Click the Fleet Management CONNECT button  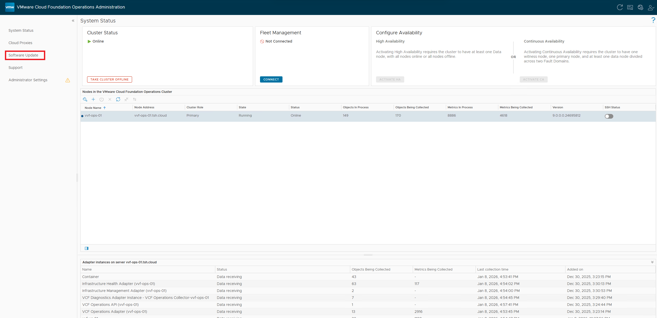[x=271, y=79]
